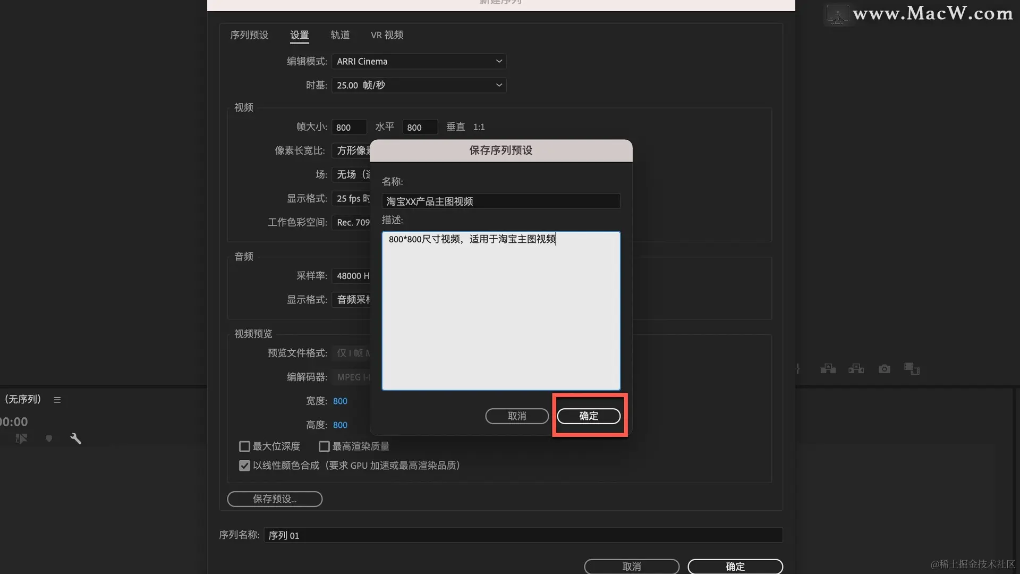Toggle insert sequences as nests icon

tap(21, 438)
